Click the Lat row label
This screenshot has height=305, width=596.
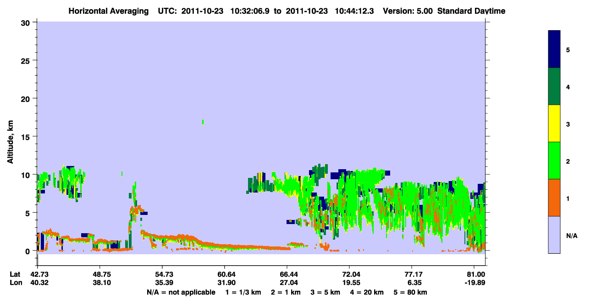pos(15,274)
